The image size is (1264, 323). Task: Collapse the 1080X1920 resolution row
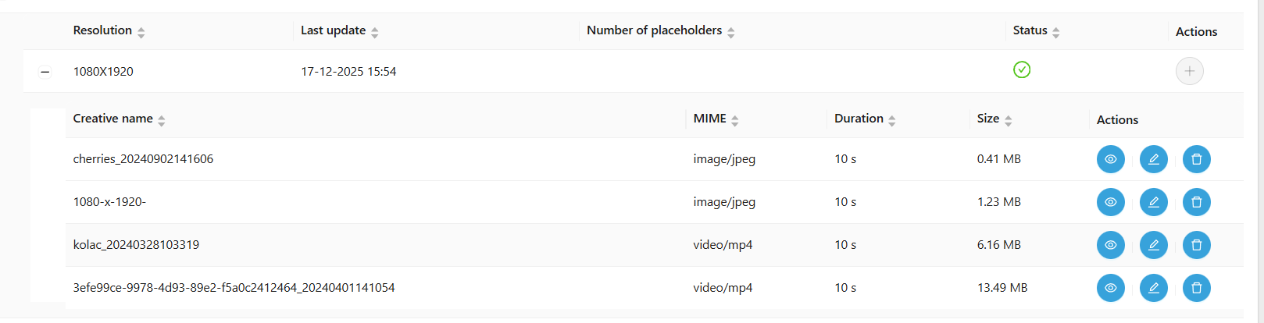(x=45, y=72)
